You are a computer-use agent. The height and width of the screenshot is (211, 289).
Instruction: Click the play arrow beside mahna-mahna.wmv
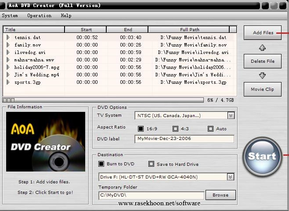[8, 60]
